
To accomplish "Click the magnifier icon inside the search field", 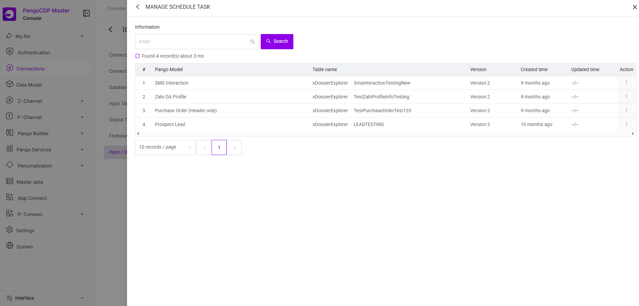I will (x=252, y=42).
